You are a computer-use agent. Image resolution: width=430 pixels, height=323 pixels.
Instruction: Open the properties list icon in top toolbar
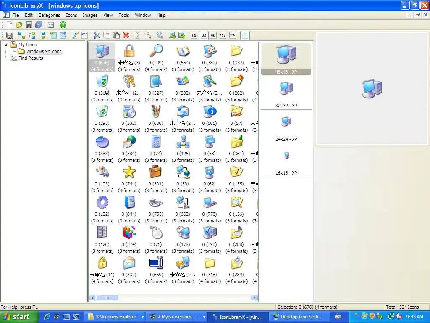[x=51, y=25]
